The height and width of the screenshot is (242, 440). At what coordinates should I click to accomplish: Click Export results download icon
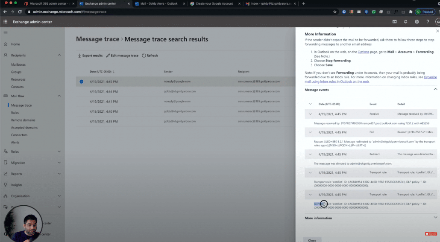click(x=79, y=55)
